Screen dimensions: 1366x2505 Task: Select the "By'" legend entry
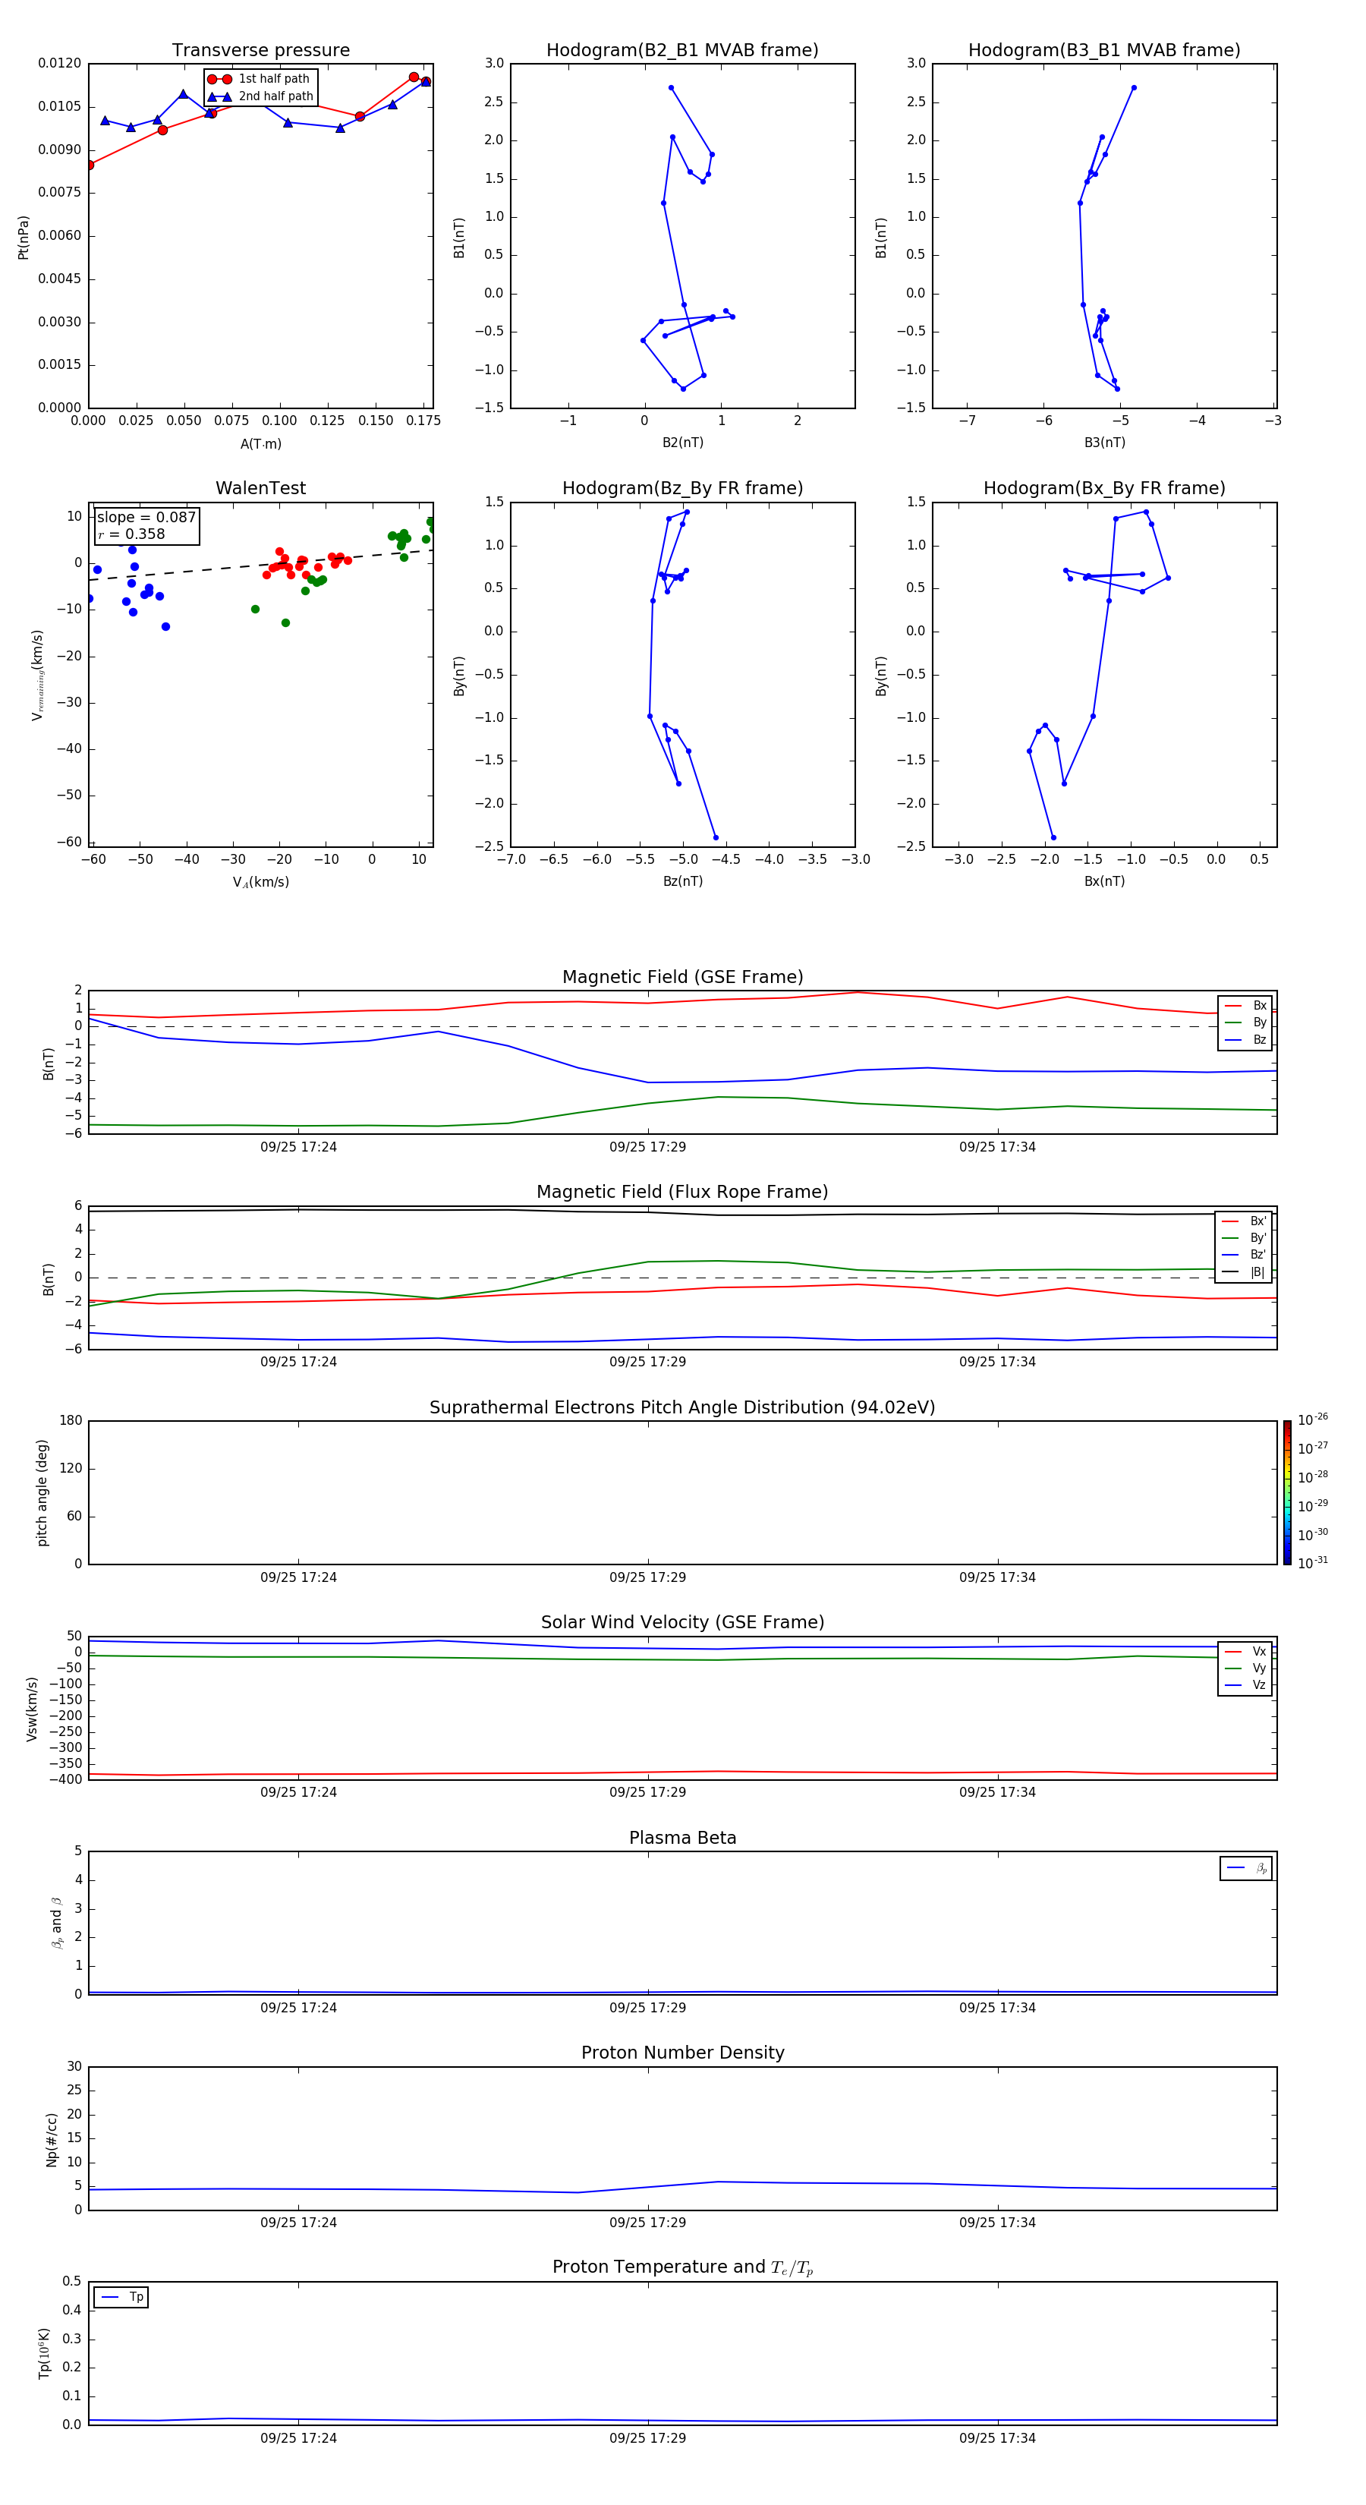pos(1244,1238)
